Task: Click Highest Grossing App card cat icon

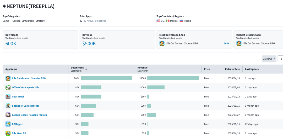Action: coord(239,43)
